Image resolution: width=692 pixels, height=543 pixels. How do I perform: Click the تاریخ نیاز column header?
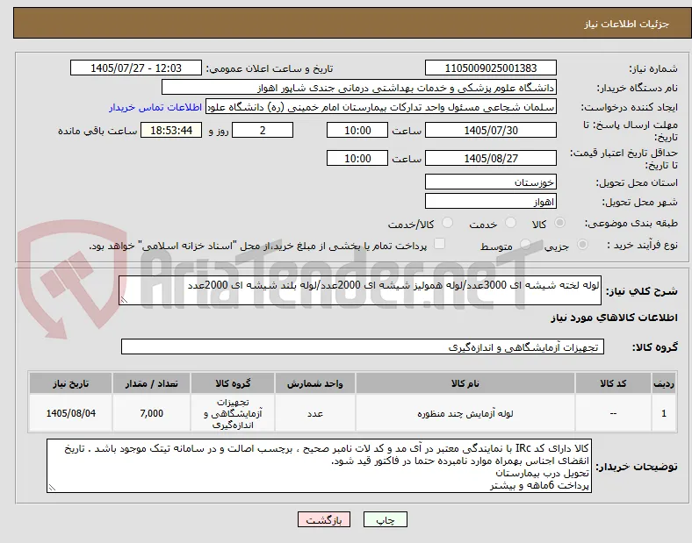70,383
